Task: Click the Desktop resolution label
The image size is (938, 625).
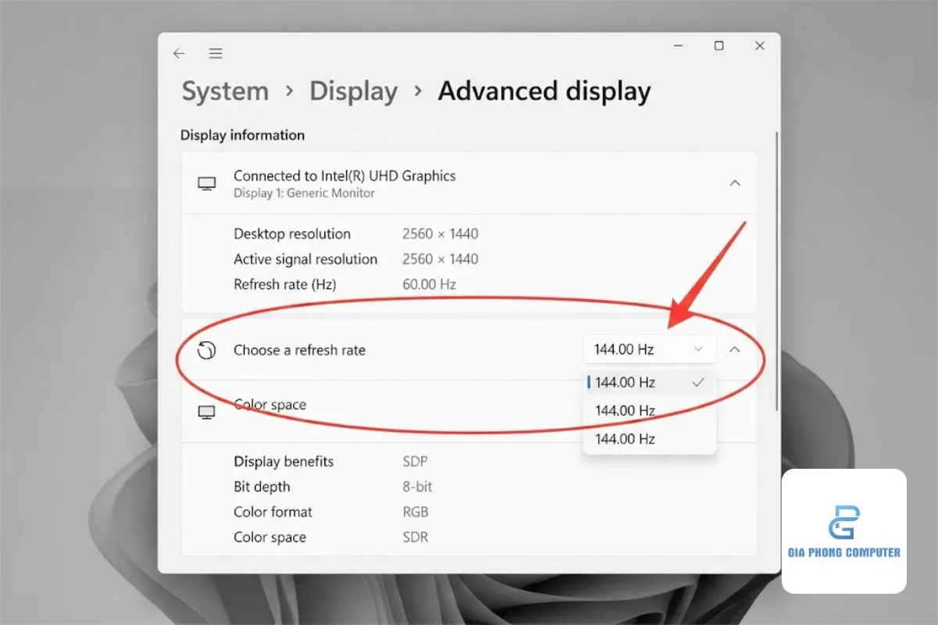Action: [x=292, y=234]
